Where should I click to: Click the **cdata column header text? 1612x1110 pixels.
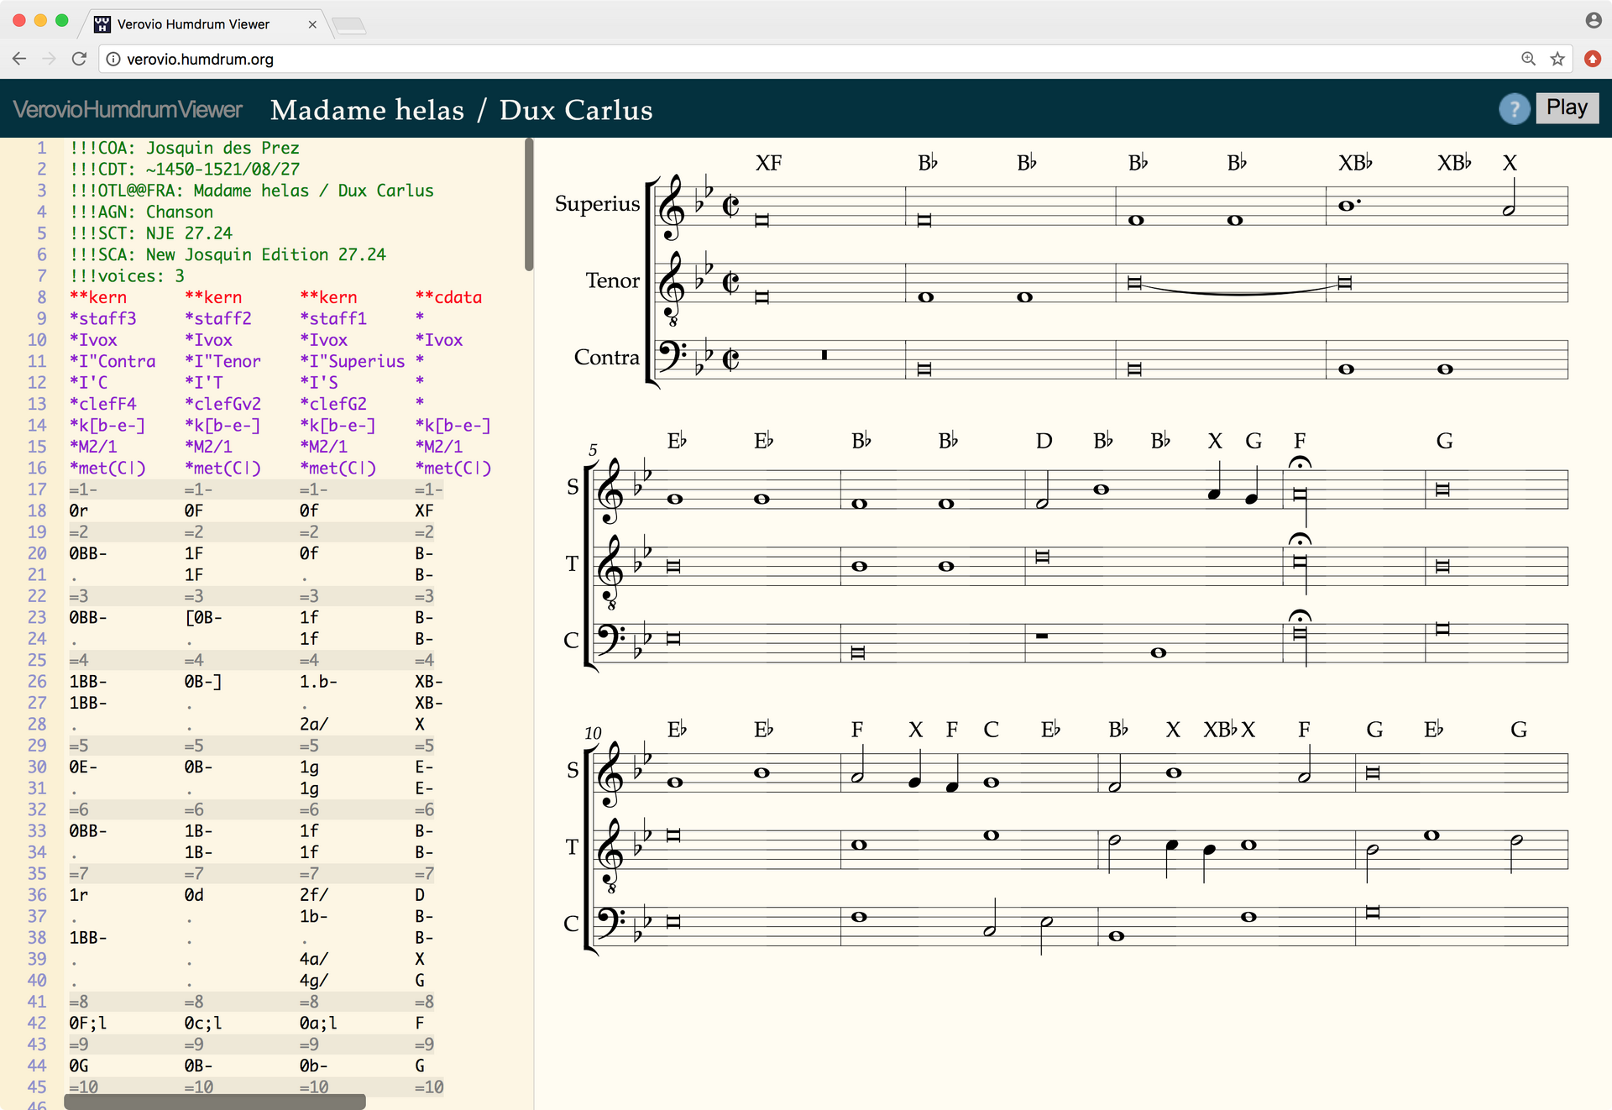point(448,297)
